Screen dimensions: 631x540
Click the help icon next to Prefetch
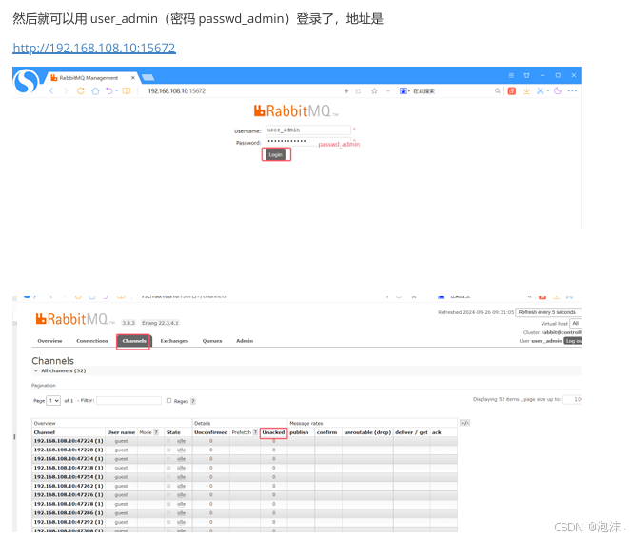pos(255,432)
